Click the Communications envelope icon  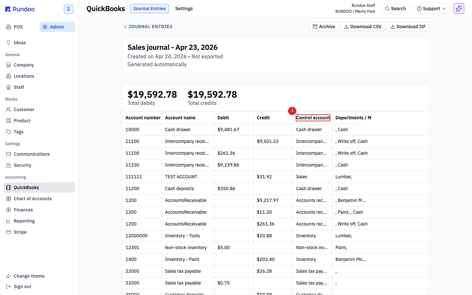coord(9,154)
